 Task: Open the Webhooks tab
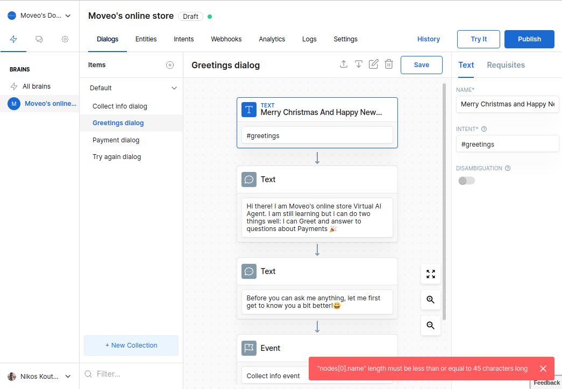point(226,39)
